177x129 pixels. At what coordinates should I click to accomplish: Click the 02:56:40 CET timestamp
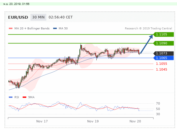coord(61,17)
